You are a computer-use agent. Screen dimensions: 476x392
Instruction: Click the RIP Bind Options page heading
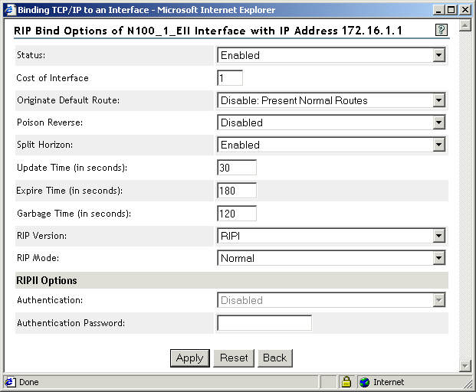click(x=208, y=31)
